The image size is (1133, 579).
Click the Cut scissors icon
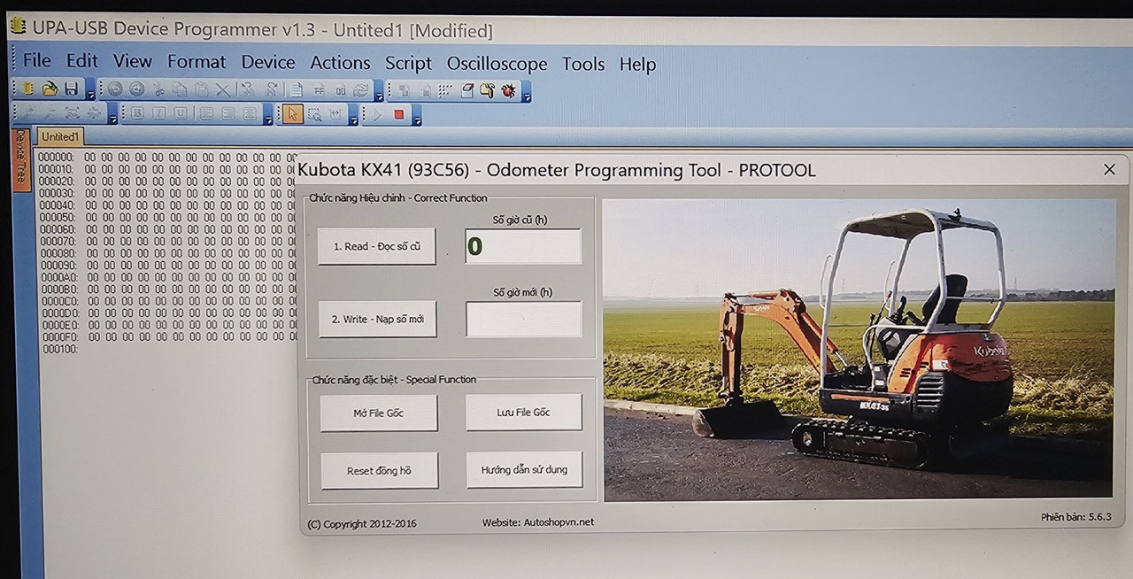click(x=159, y=89)
